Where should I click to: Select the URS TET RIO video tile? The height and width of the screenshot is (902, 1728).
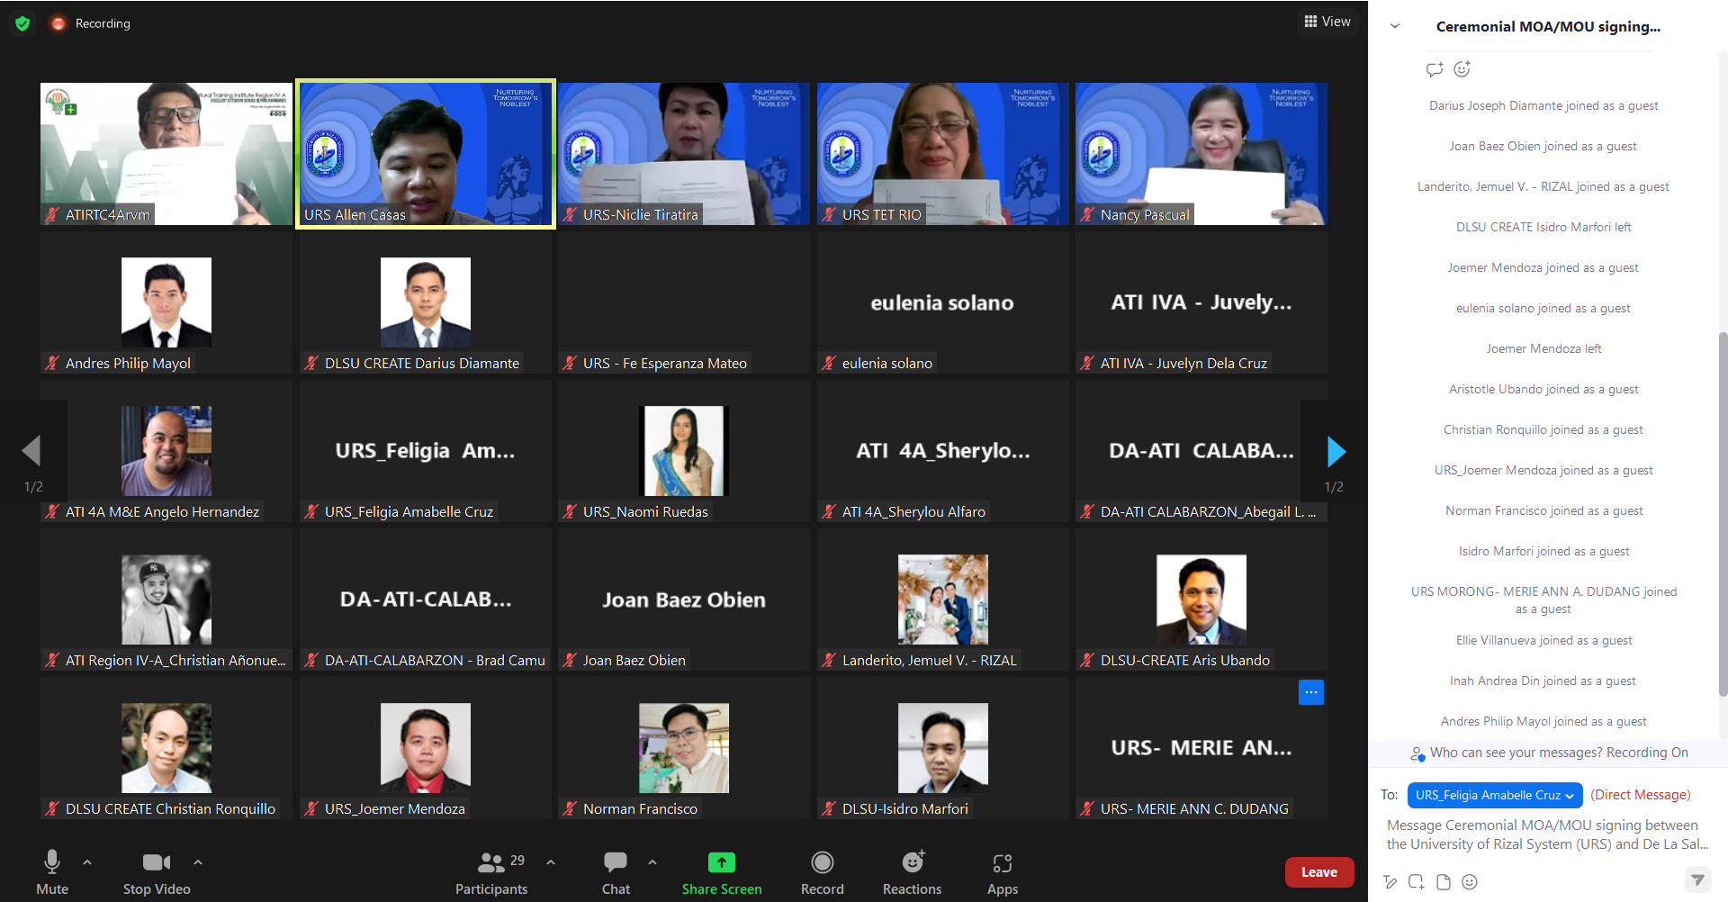pos(943,154)
